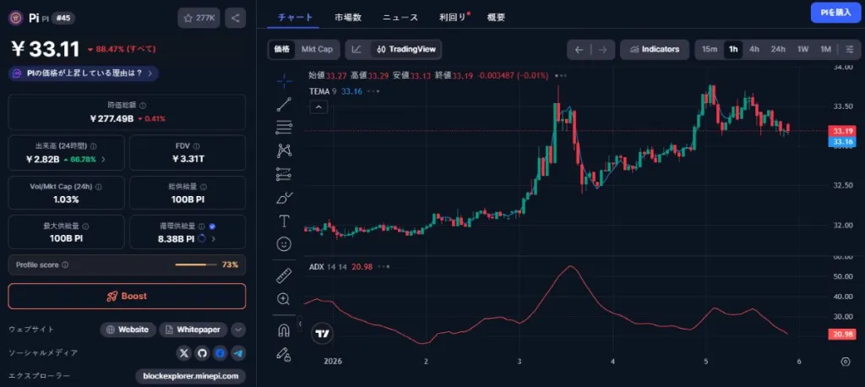
Task: Open the 概要 tab
Action: (x=496, y=17)
